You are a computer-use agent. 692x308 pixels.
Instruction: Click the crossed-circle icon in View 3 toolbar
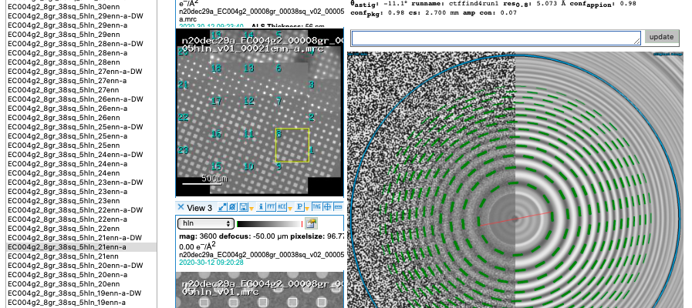coord(232,207)
